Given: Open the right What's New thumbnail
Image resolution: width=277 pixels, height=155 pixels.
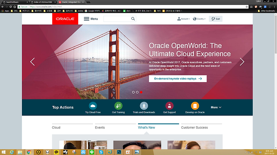Looking at the screenshot, I should (x=191, y=145).
